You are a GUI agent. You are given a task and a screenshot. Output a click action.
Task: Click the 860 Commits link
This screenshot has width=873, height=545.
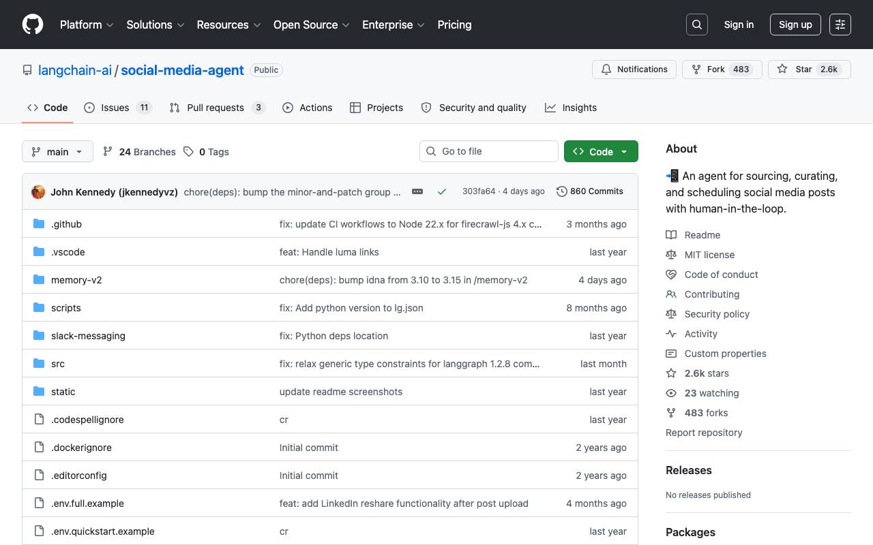click(x=590, y=191)
